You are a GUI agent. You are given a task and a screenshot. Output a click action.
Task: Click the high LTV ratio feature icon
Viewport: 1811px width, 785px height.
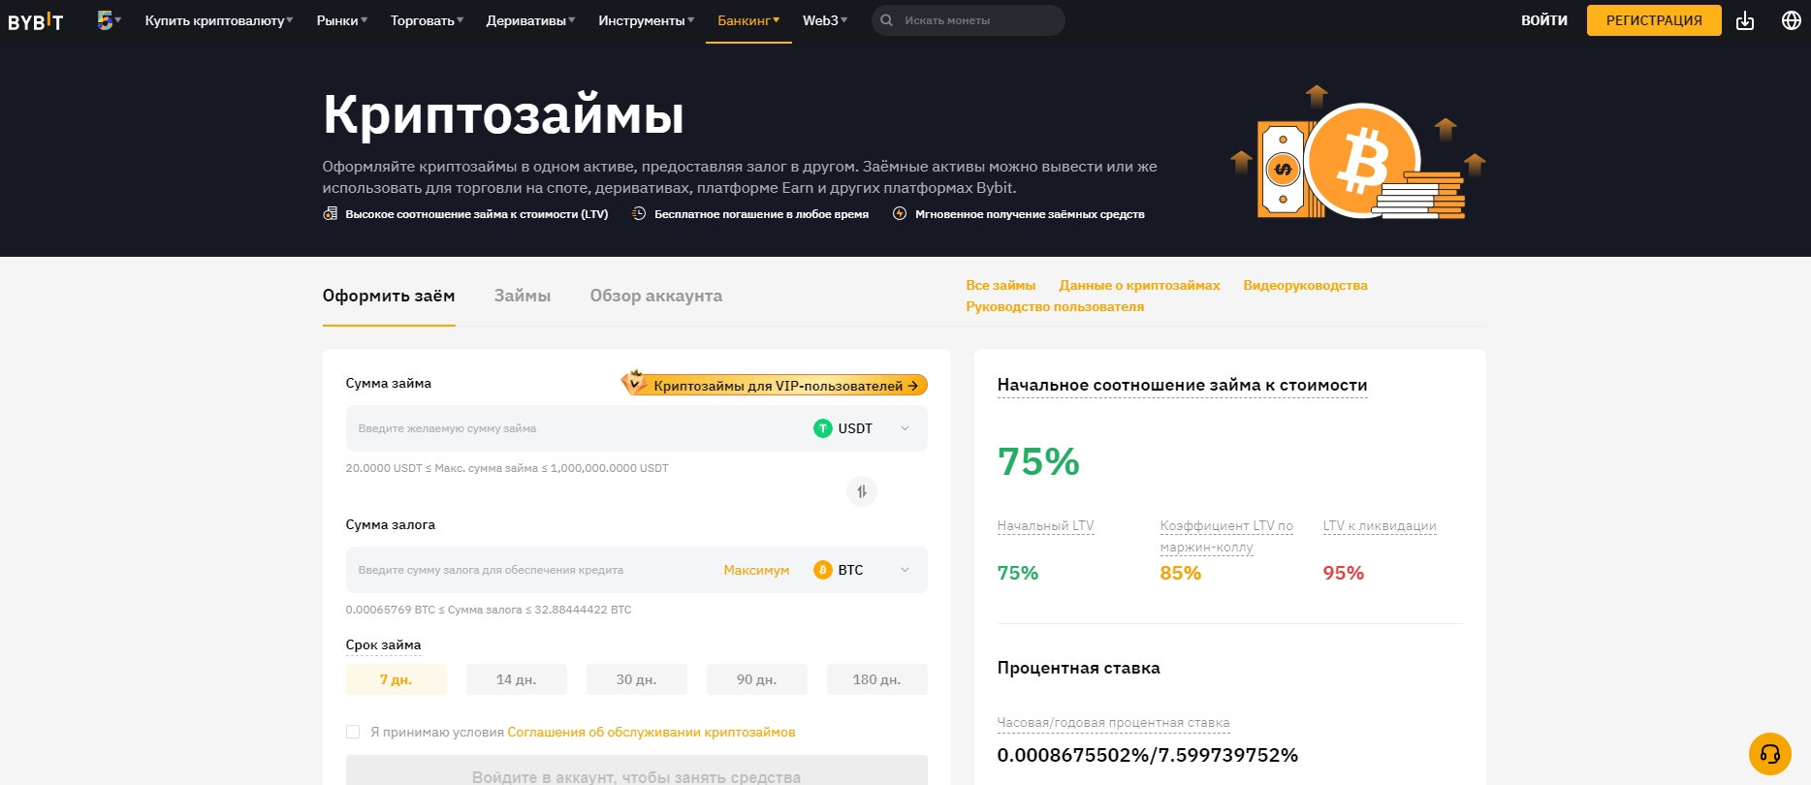331,214
